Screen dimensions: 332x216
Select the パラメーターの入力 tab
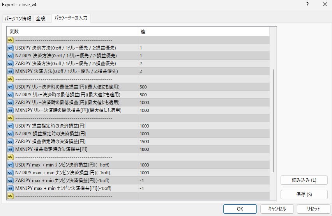pyautogui.click(x=71, y=18)
